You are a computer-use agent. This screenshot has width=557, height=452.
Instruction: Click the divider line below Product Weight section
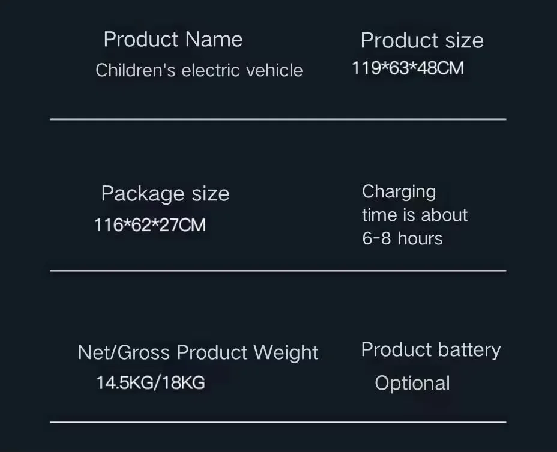(x=278, y=422)
